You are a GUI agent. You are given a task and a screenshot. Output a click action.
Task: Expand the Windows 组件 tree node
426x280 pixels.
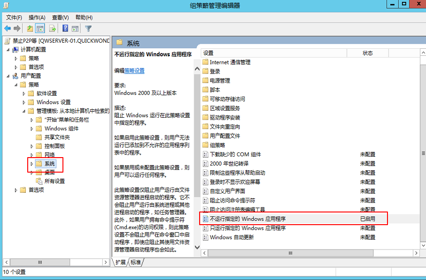pos(31,129)
